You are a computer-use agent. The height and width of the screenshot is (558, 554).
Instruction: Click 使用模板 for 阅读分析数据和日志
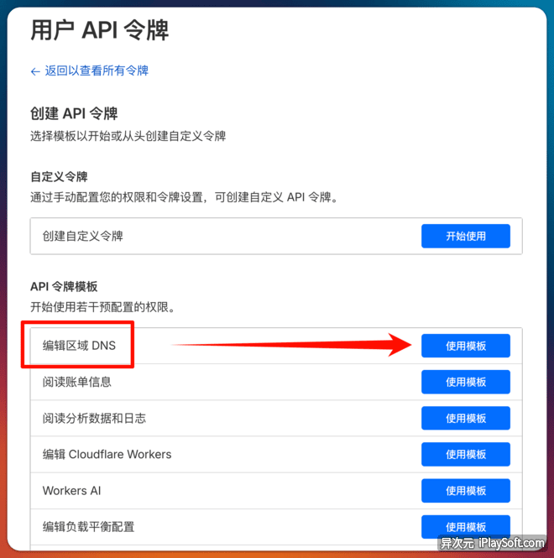tap(465, 418)
